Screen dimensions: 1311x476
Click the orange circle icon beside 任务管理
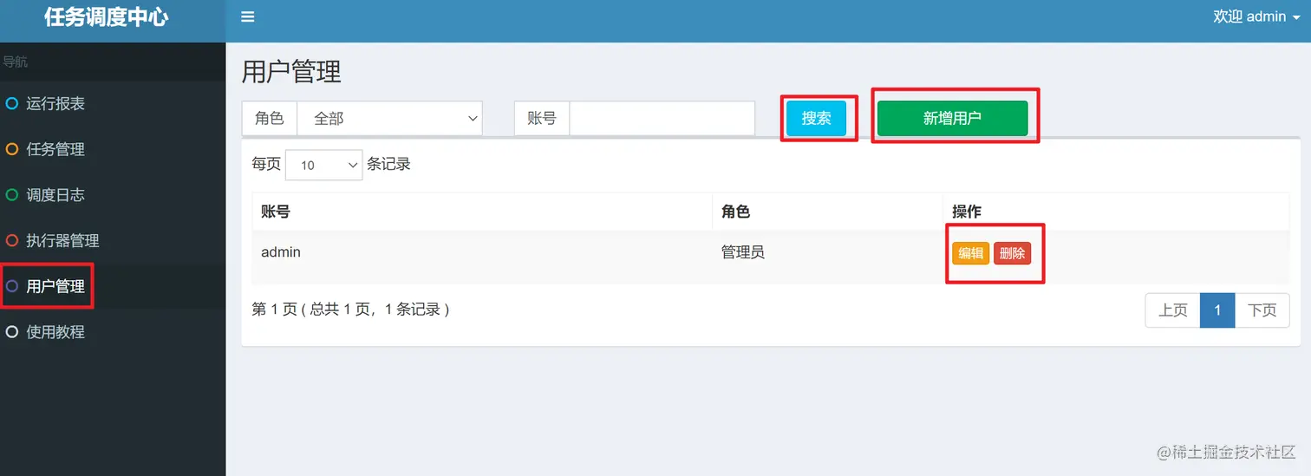click(12, 149)
